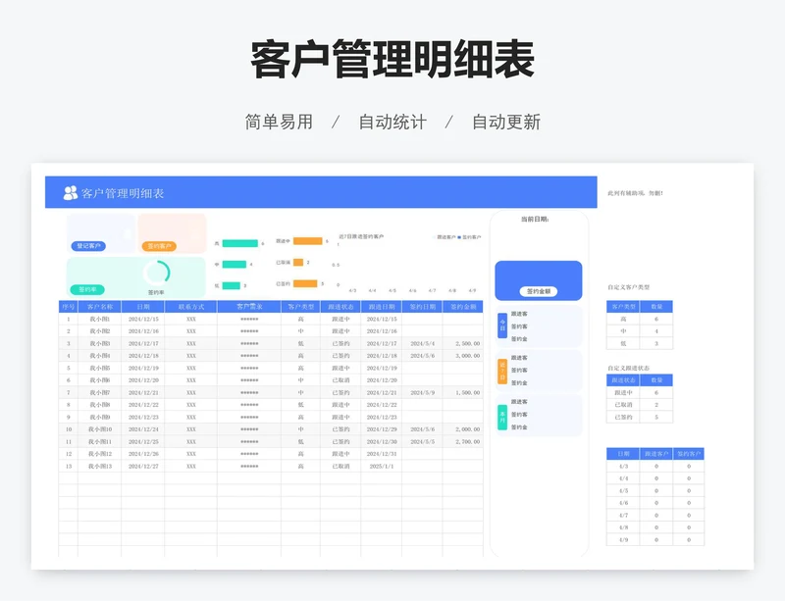Click the 客户名称 column header
The image size is (785, 601).
[100, 306]
